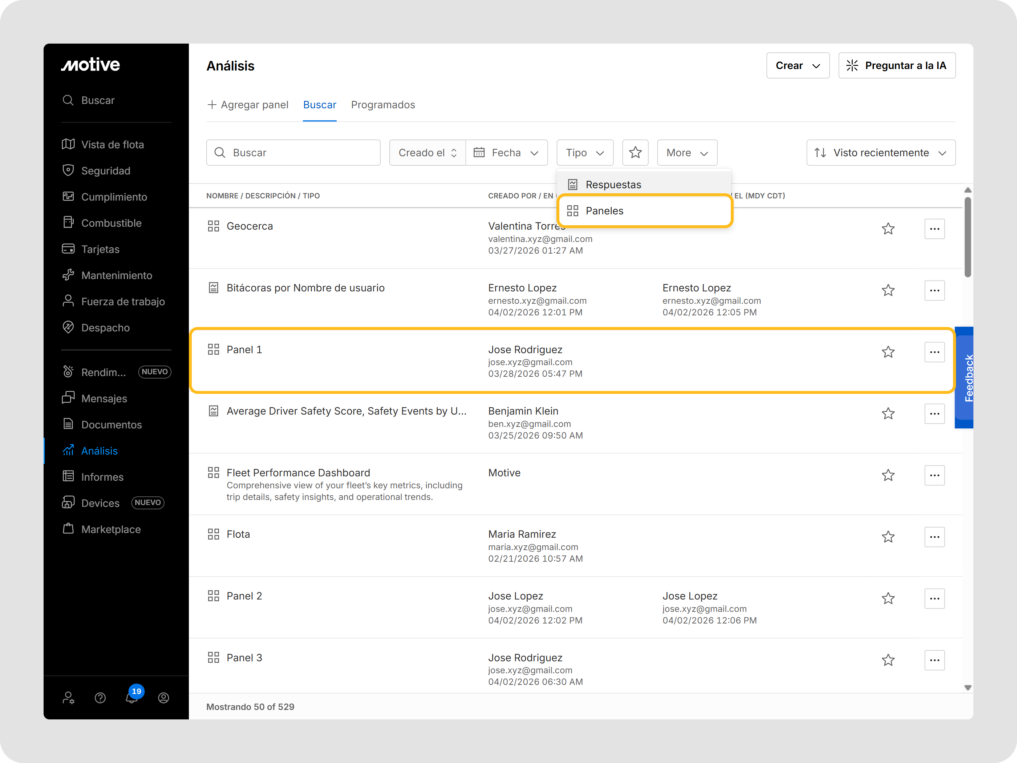Open Vista de flota map icon

pyautogui.click(x=68, y=144)
